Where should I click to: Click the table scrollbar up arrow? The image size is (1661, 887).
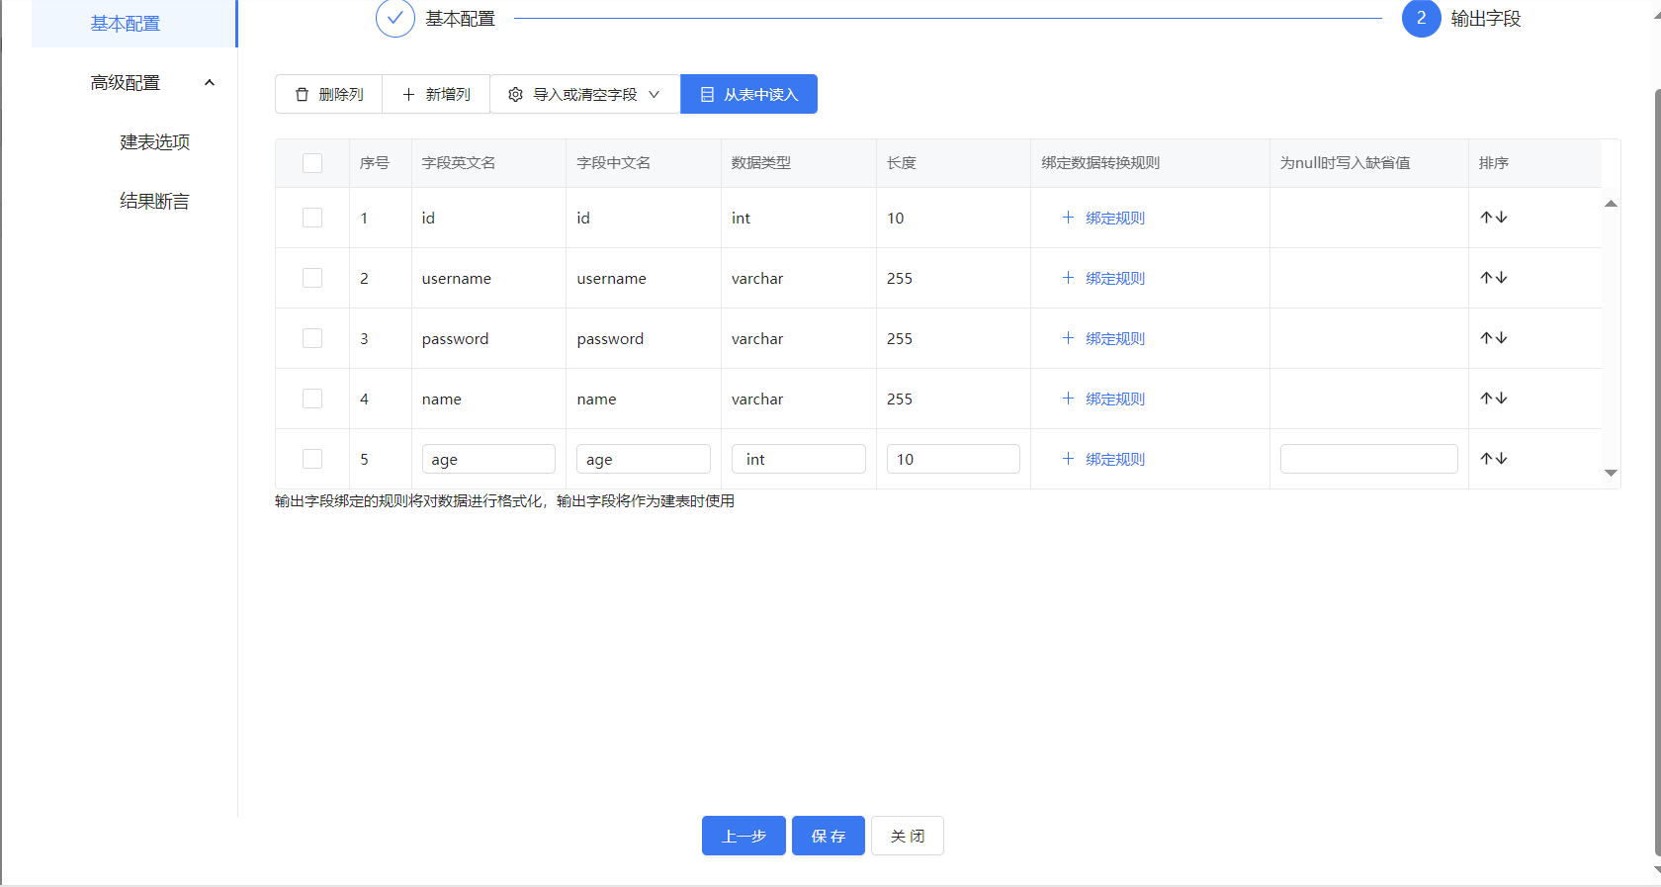click(1611, 204)
